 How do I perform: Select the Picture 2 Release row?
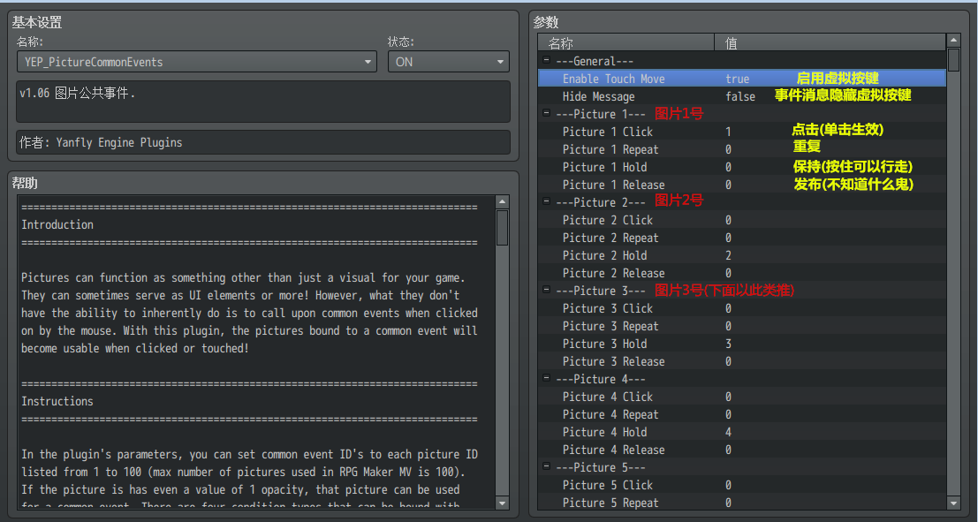(742, 273)
